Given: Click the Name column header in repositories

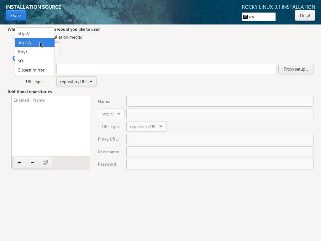Looking at the screenshot, I should (x=61, y=100).
